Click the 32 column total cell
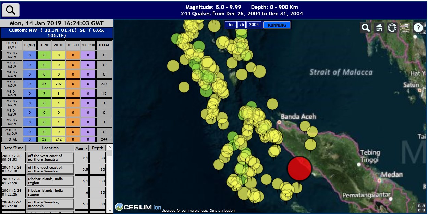Image resolution: width=428 pixels, height=214 pixels. pos(44,139)
